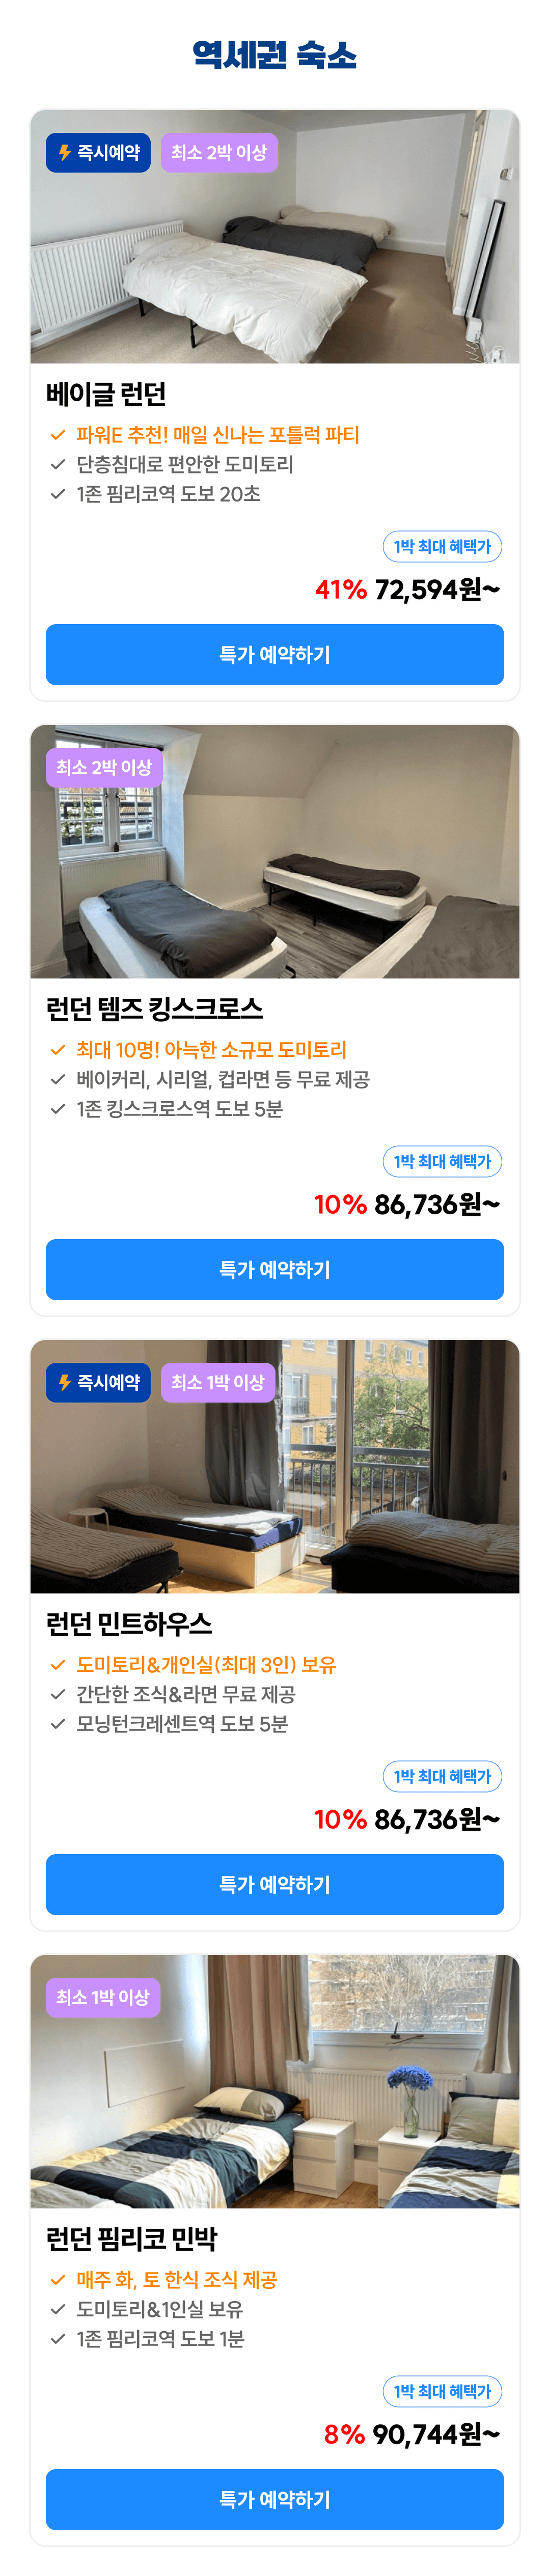The width and height of the screenshot is (550, 2576).
Task: Click the check icon beside 모닝턴크레센트역 도보 5분
Action: coord(58,1723)
